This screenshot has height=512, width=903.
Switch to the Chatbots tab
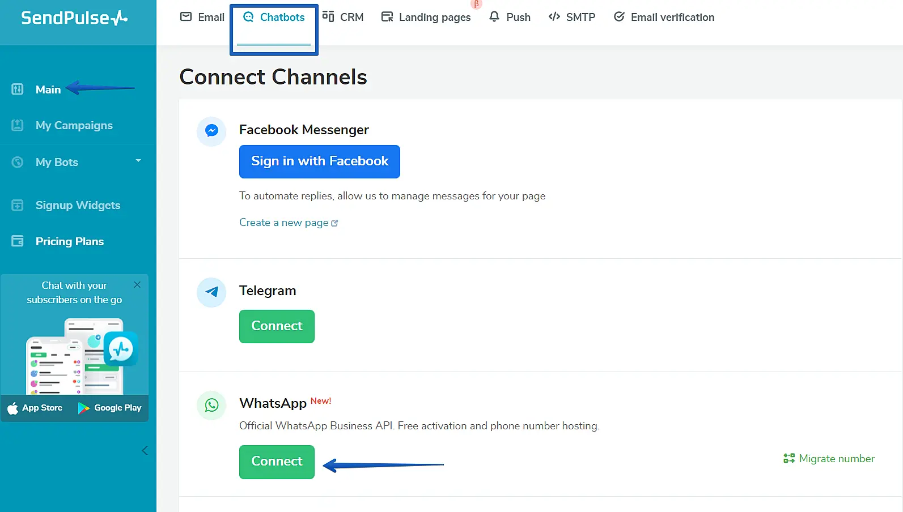(x=274, y=18)
